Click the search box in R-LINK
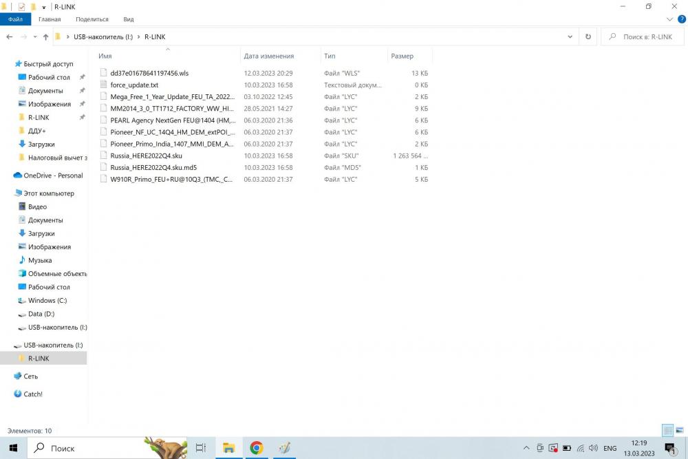This screenshot has width=688, height=459. [x=643, y=37]
